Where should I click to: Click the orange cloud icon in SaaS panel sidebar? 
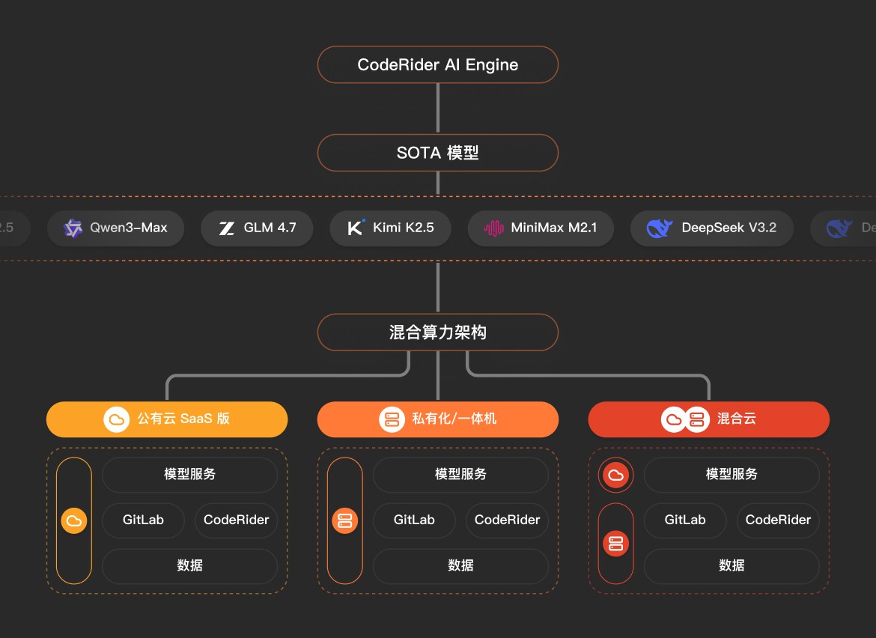pos(73,520)
